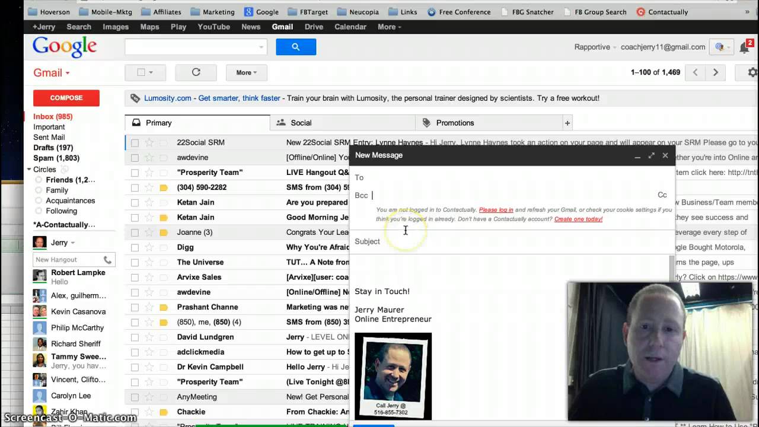Click the red COMPOSE button
This screenshot has height=427, width=759.
click(x=66, y=98)
